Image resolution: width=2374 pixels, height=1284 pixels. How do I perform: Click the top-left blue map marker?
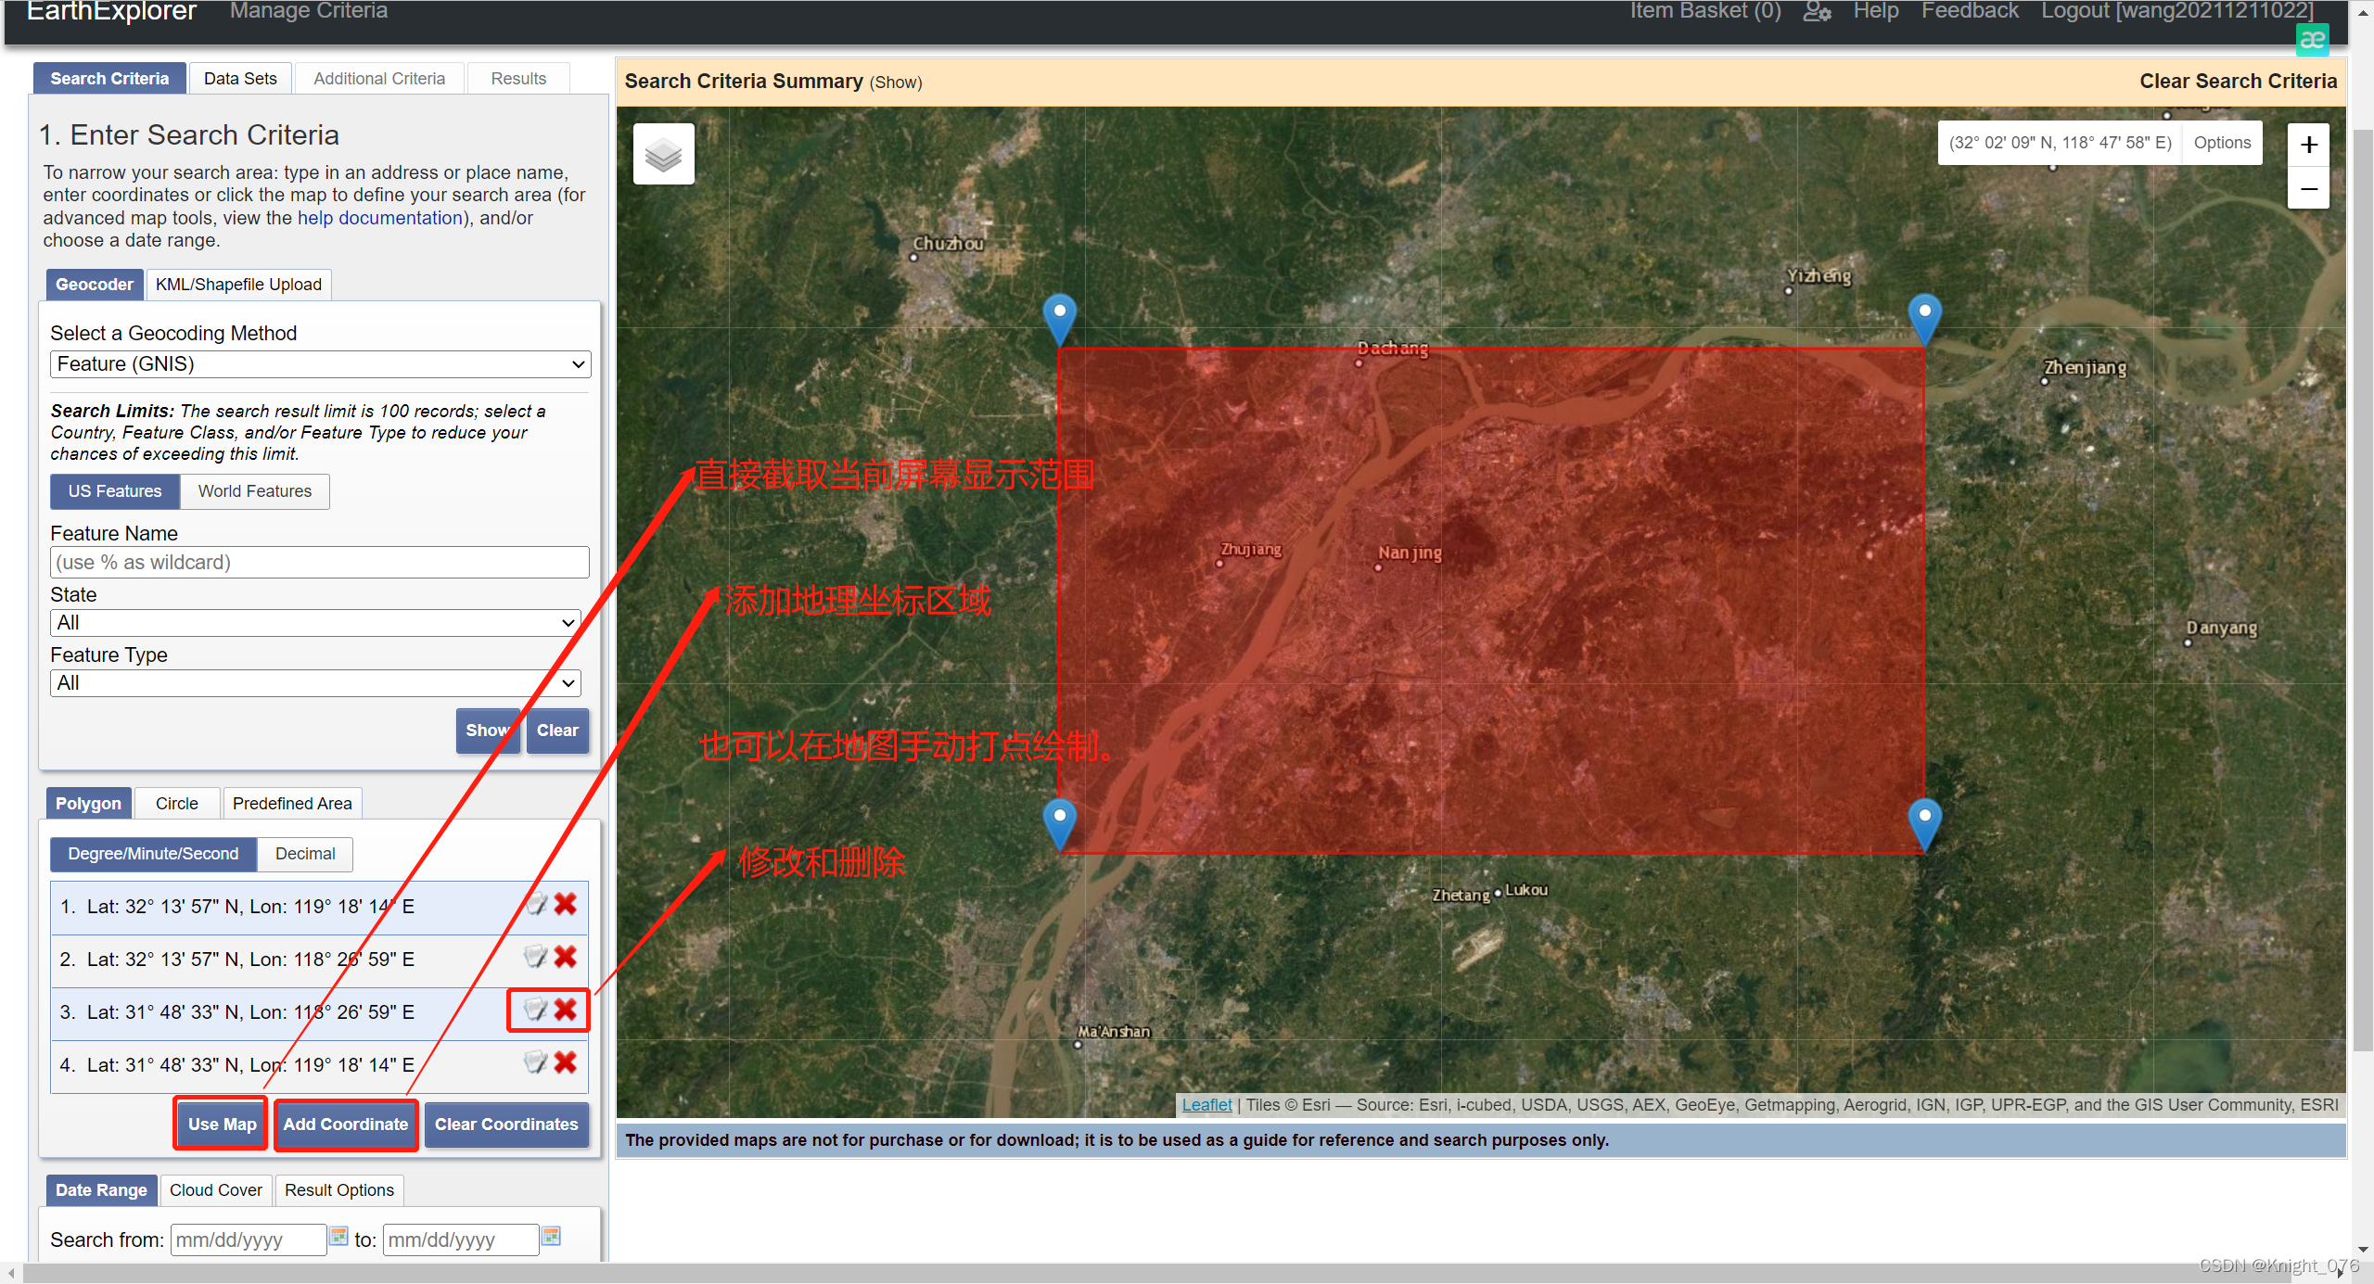tap(1059, 315)
